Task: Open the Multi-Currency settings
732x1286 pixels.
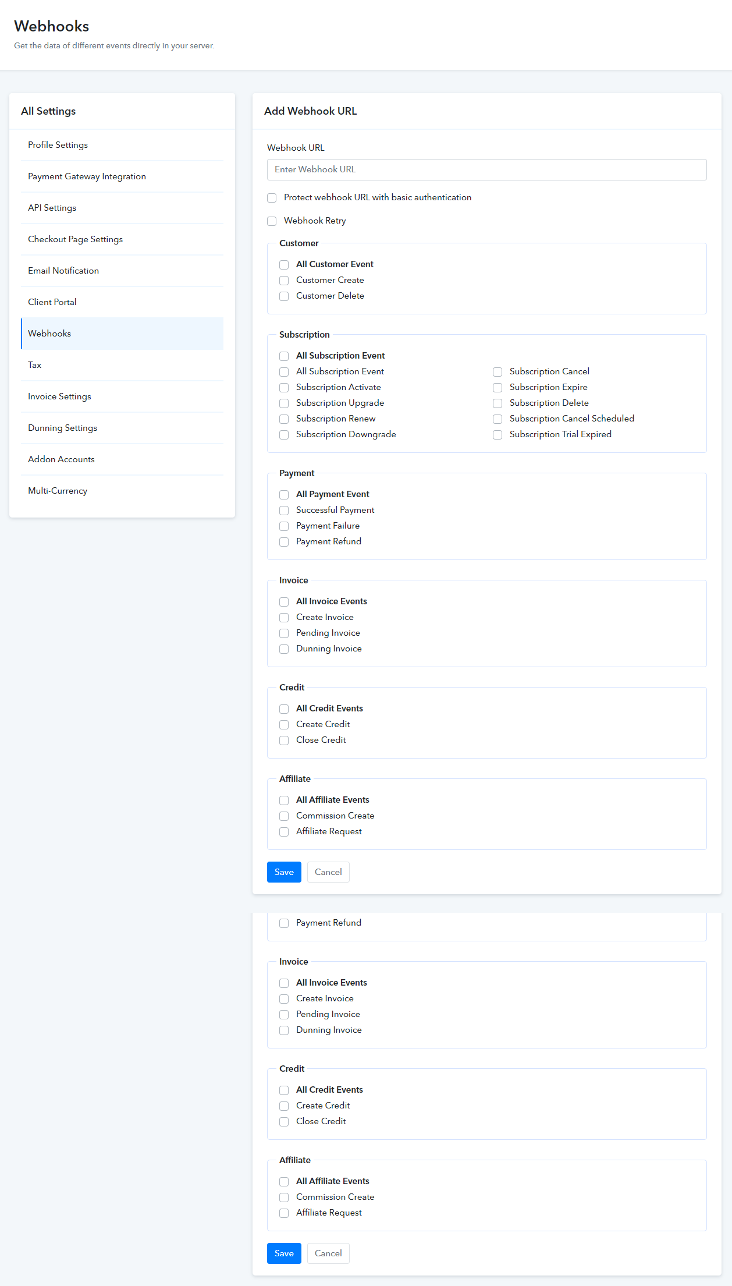Action: click(x=58, y=491)
